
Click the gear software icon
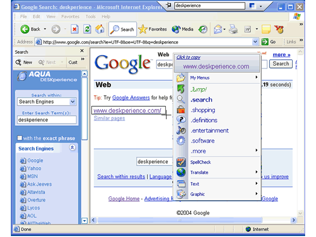pos(181,140)
